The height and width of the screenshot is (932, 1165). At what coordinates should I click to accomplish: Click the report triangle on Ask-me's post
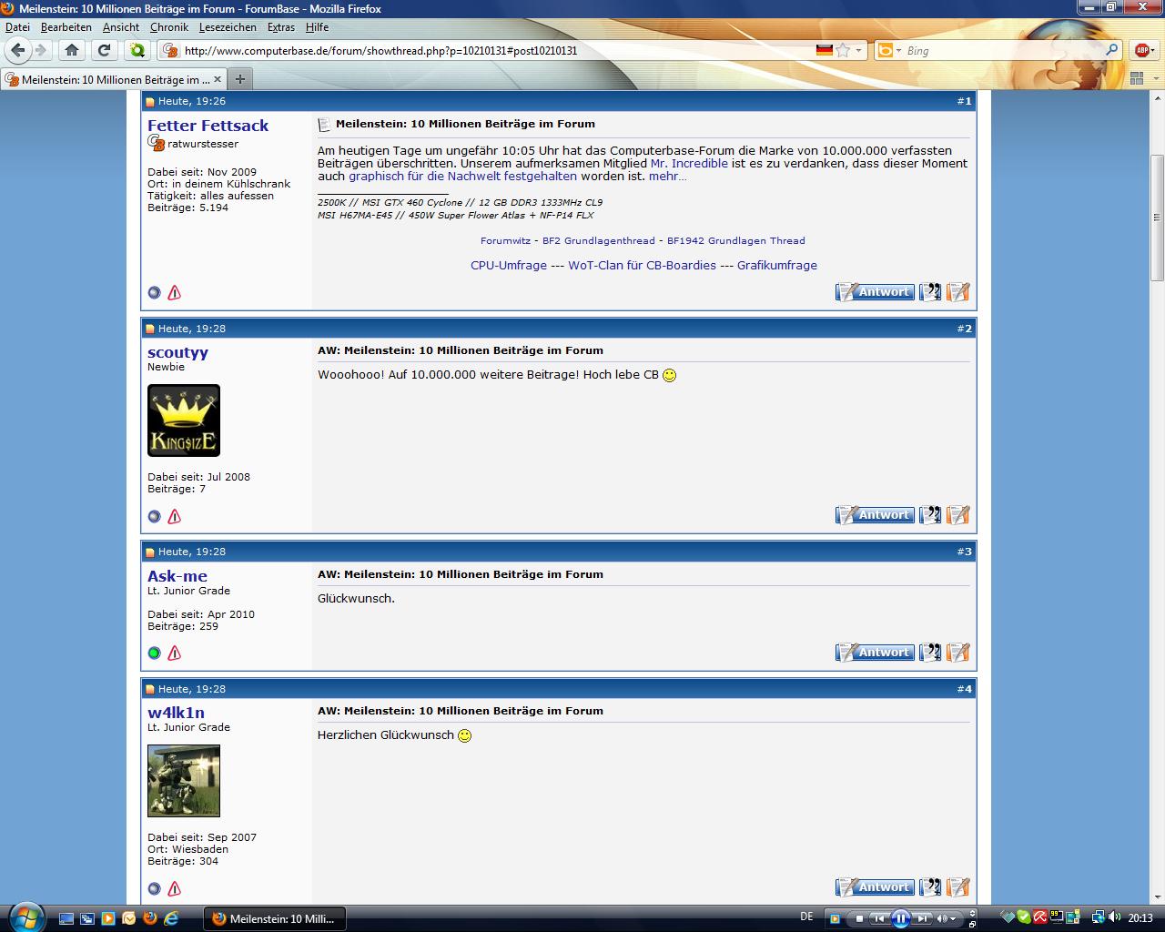click(x=175, y=653)
